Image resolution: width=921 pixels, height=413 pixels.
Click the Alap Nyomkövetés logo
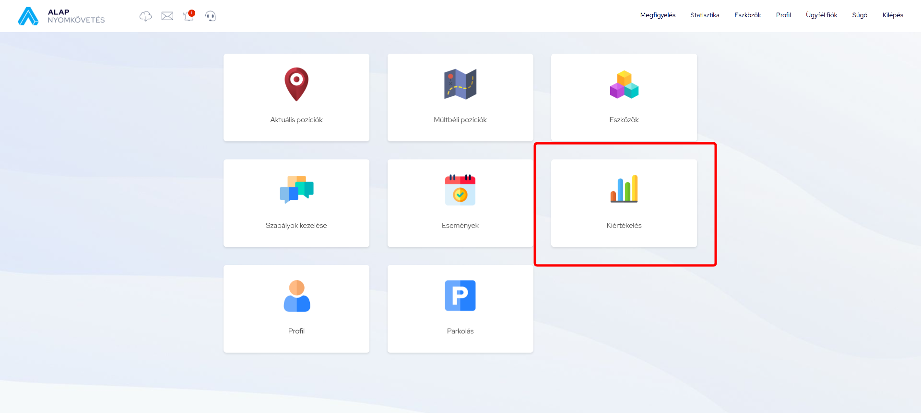(x=61, y=16)
